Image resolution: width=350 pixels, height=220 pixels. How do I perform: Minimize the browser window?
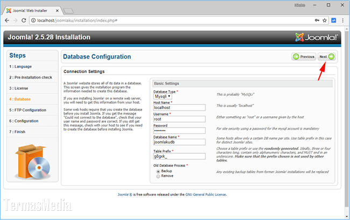click(x=315, y=5)
